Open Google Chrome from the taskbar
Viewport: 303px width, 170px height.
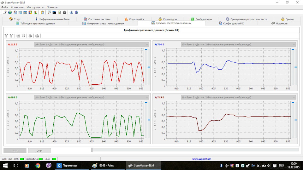tap(38, 166)
